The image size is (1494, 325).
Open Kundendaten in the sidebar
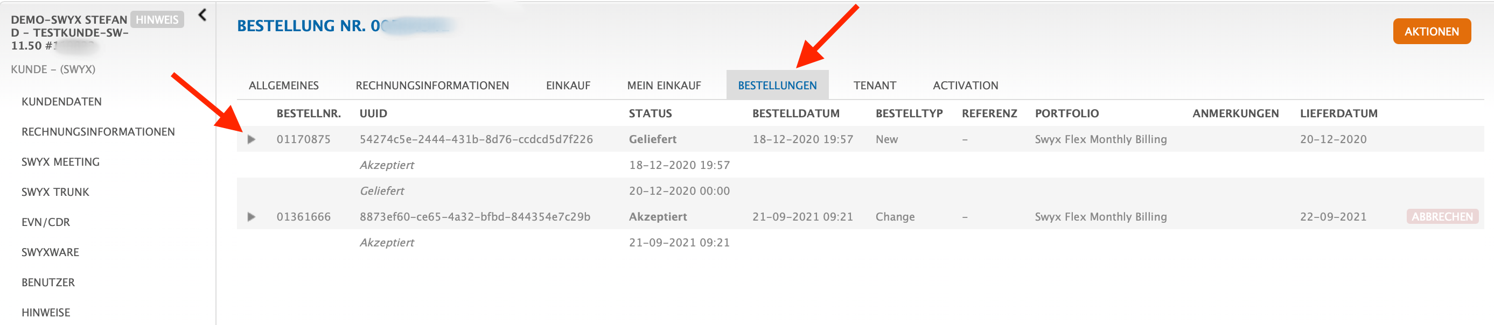coord(61,102)
